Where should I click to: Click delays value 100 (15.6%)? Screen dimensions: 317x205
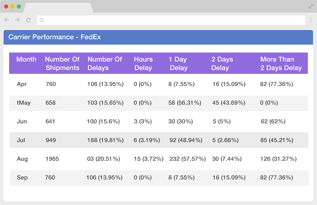click(103, 122)
